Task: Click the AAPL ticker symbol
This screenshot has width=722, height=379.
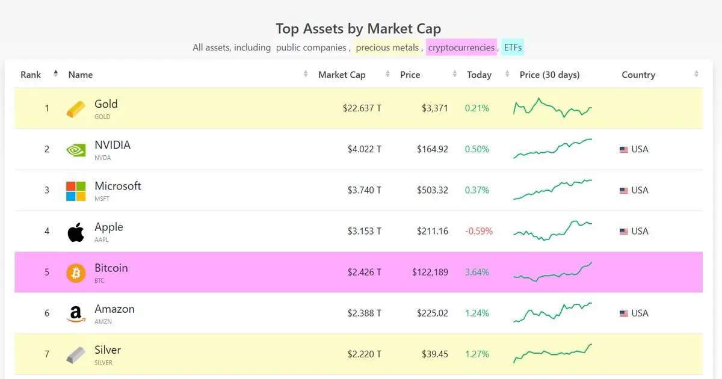Action: coord(102,239)
